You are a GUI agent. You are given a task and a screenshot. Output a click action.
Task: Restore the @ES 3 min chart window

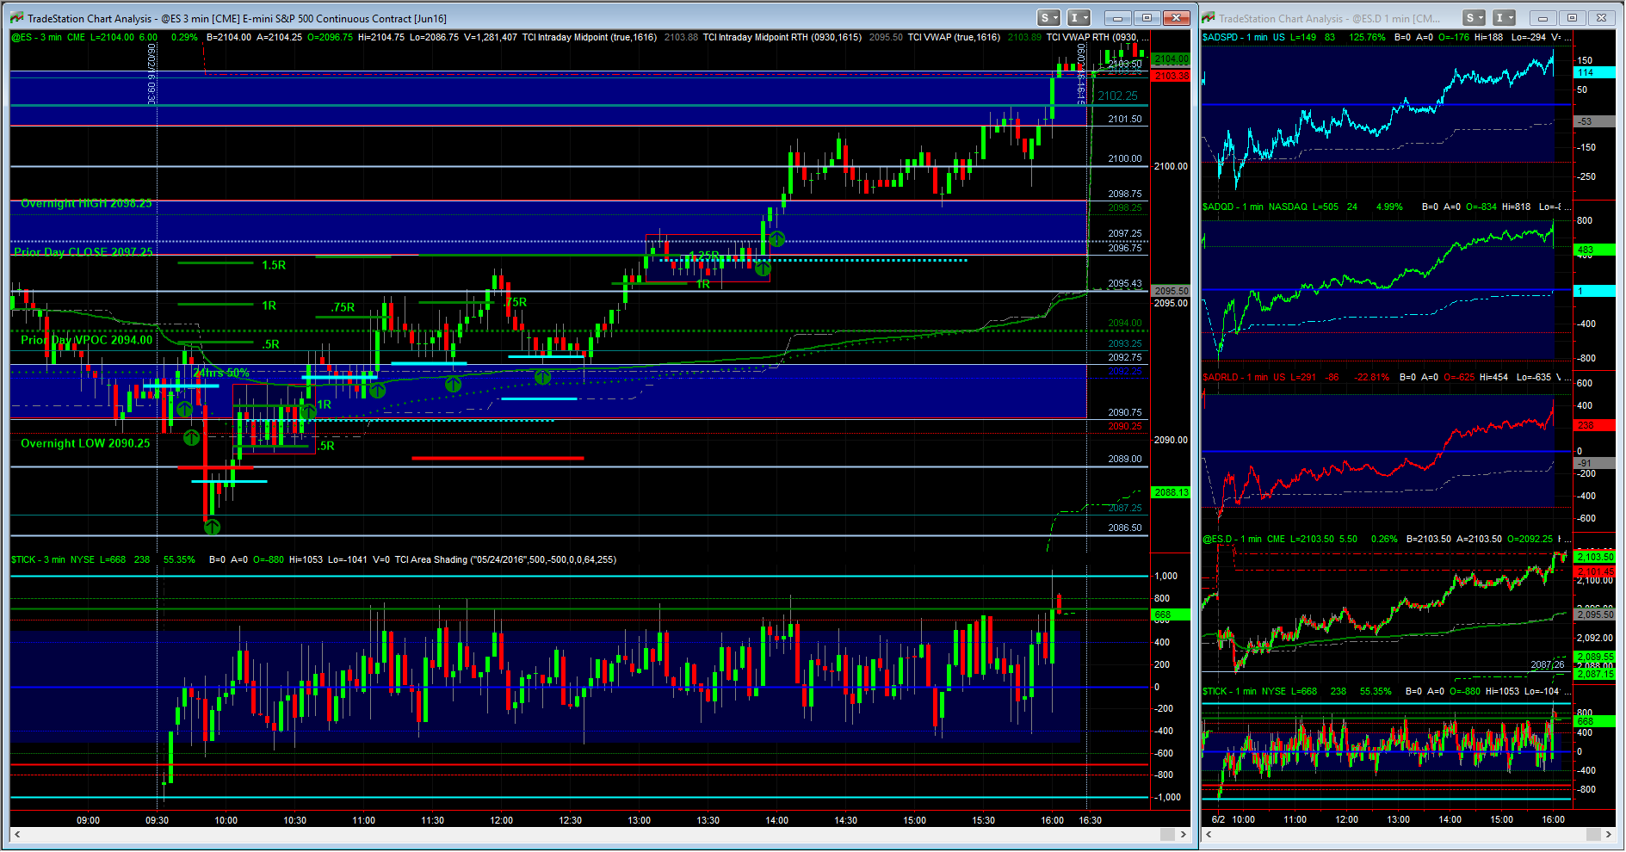pyautogui.click(x=1147, y=18)
